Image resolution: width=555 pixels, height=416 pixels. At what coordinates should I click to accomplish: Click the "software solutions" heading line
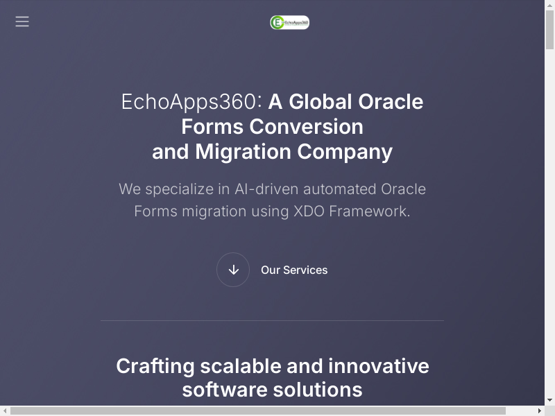pyautogui.click(x=272, y=390)
